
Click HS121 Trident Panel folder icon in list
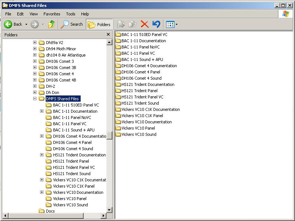click(x=118, y=91)
